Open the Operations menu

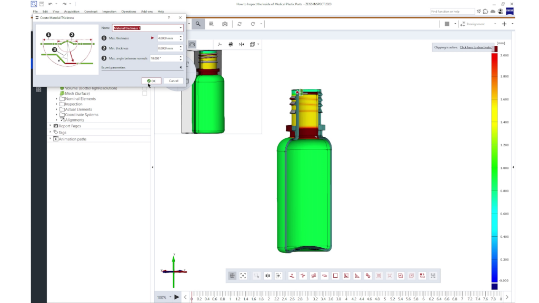[128, 12]
